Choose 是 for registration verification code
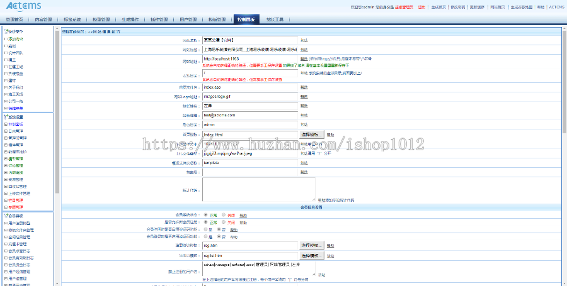 [206, 229]
